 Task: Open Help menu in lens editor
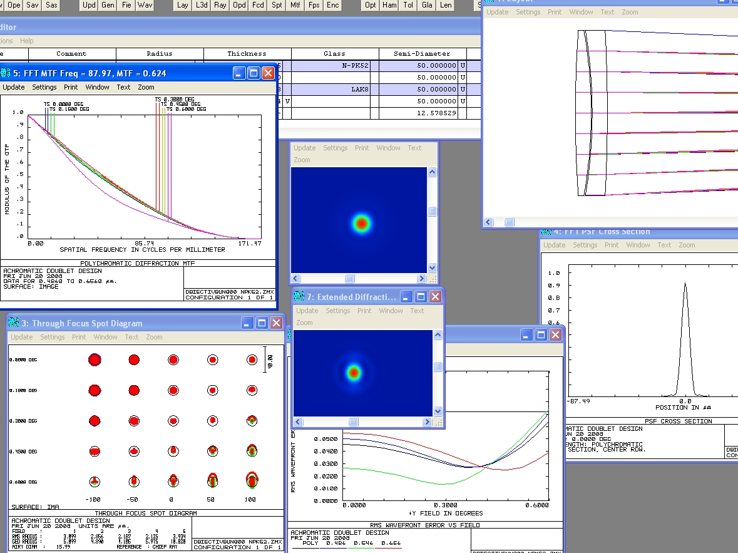pyautogui.click(x=26, y=41)
